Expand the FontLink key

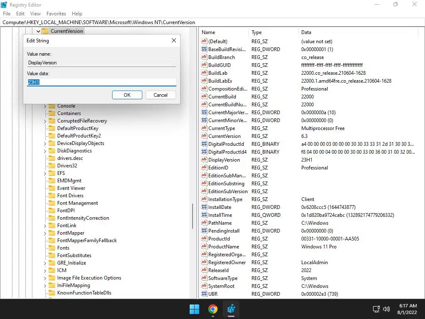[45, 226]
